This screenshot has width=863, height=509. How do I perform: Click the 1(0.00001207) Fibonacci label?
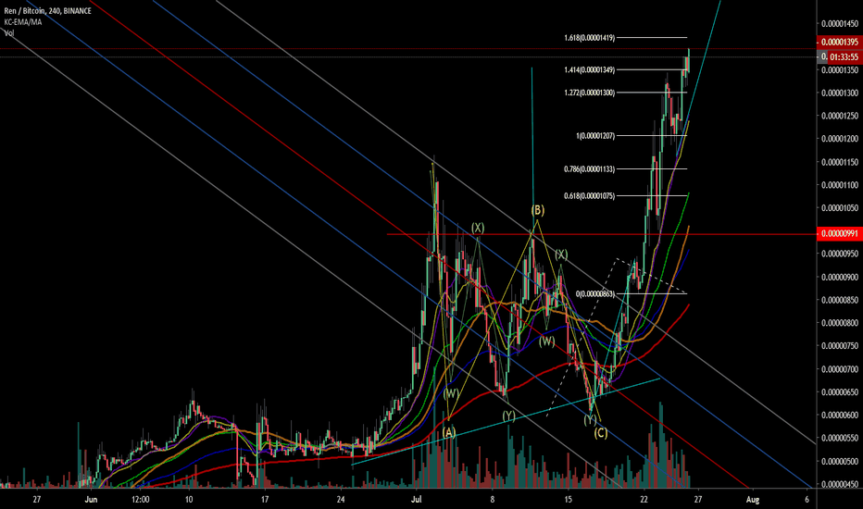(x=595, y=135)
